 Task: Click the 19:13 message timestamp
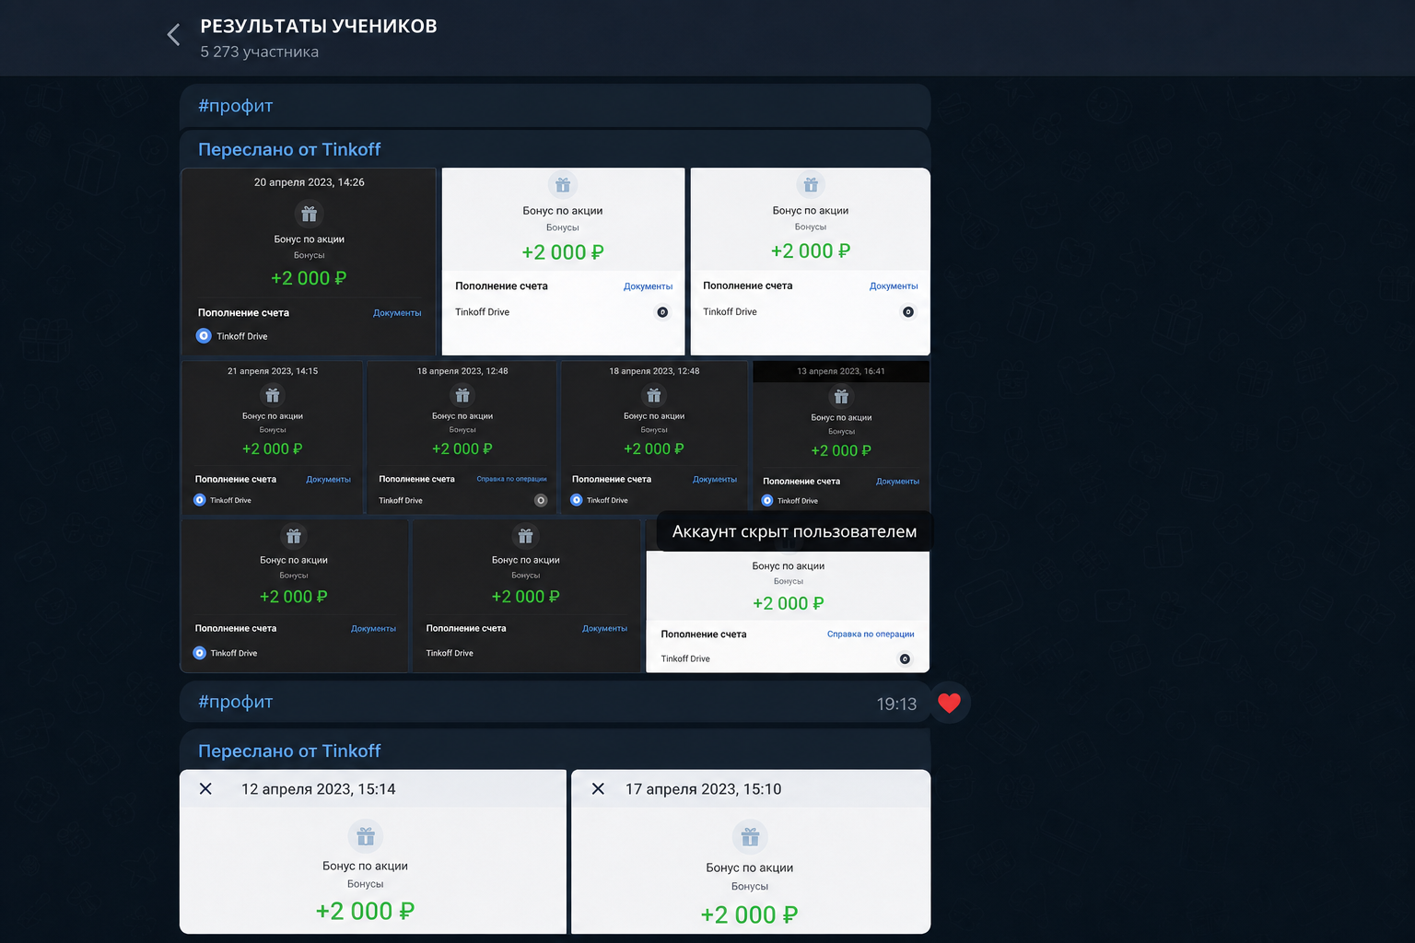(x=896, y=704)
